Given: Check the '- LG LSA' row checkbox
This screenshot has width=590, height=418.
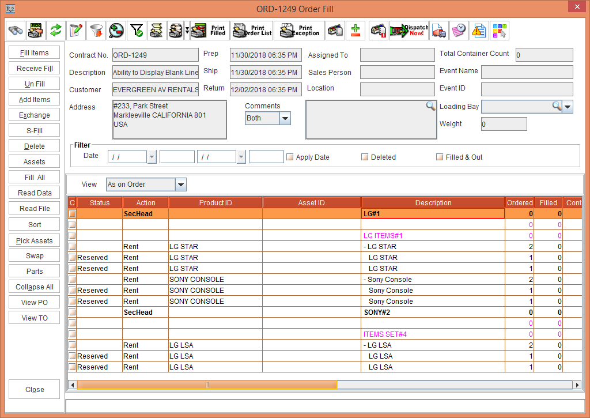Looking at the screenshot, I should 72,345.
